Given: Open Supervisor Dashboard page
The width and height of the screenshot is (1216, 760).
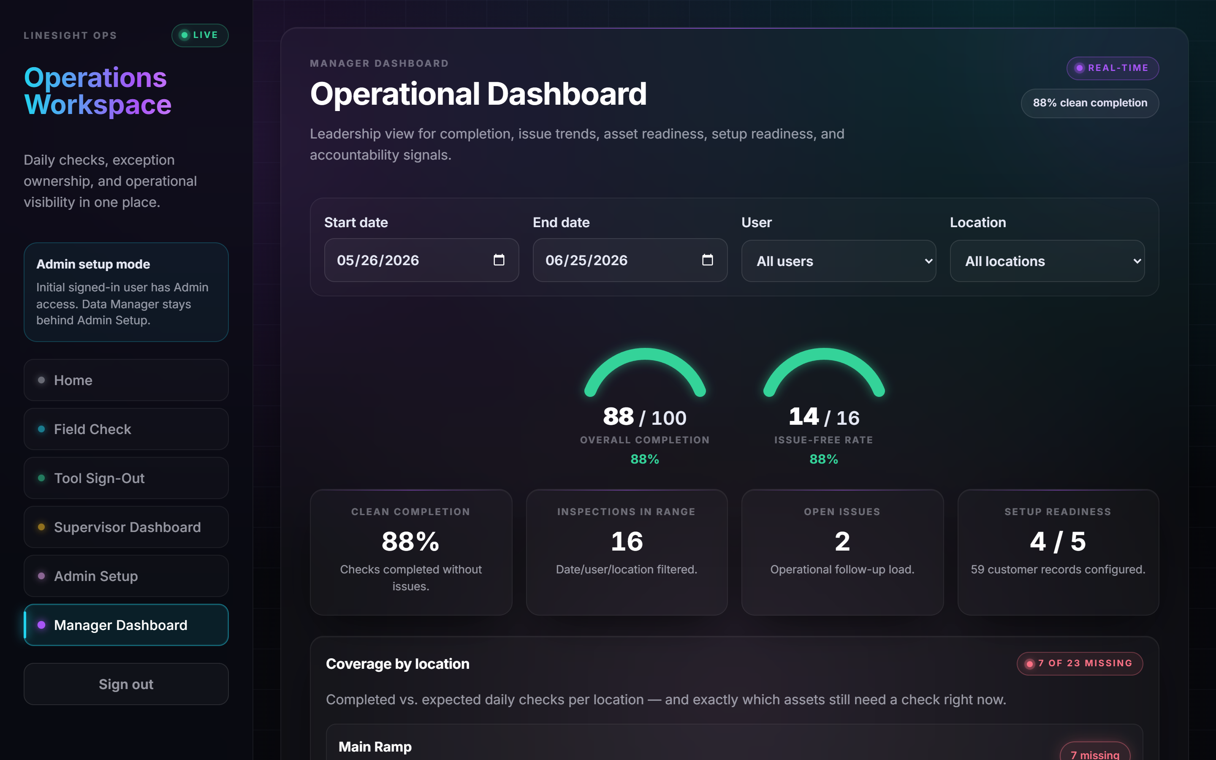Looking at the screenshot, I should tap(126, 527).
